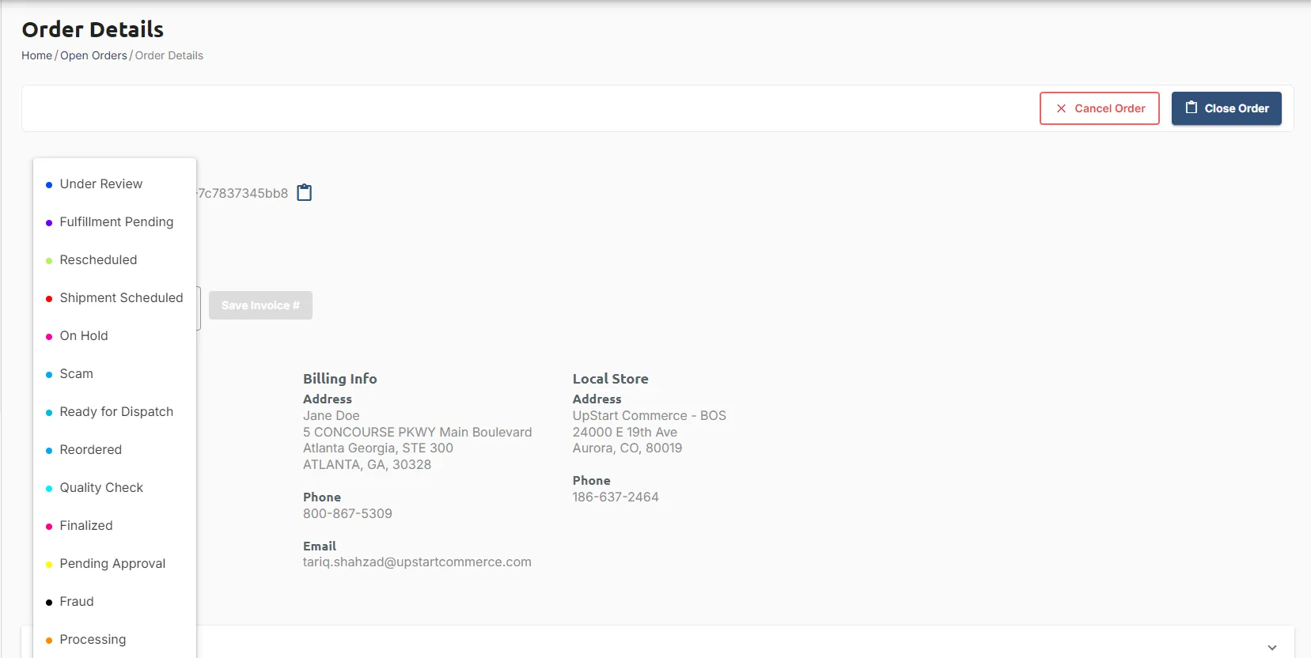Choose Ready for Dispatch status
This screenshot has height=658, width=1311.
tap(115, 412)
